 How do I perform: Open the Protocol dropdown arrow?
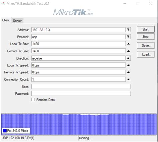coord(128,37)
